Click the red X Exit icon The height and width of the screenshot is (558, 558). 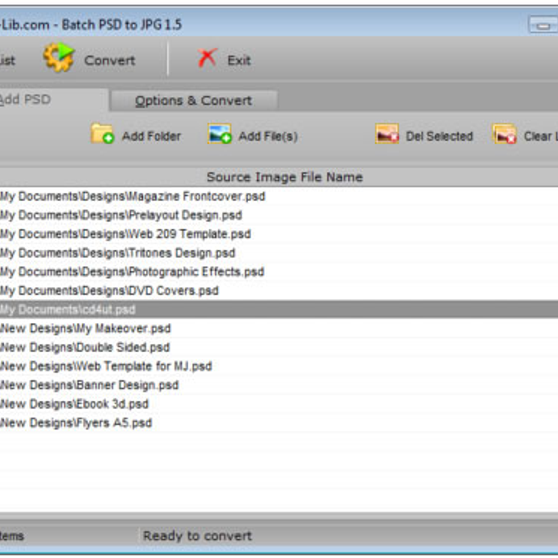[x=207, y=59]
